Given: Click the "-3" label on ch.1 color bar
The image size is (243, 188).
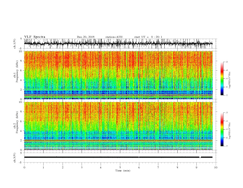Looking at the screenshot, I should (x=226, y=62).
